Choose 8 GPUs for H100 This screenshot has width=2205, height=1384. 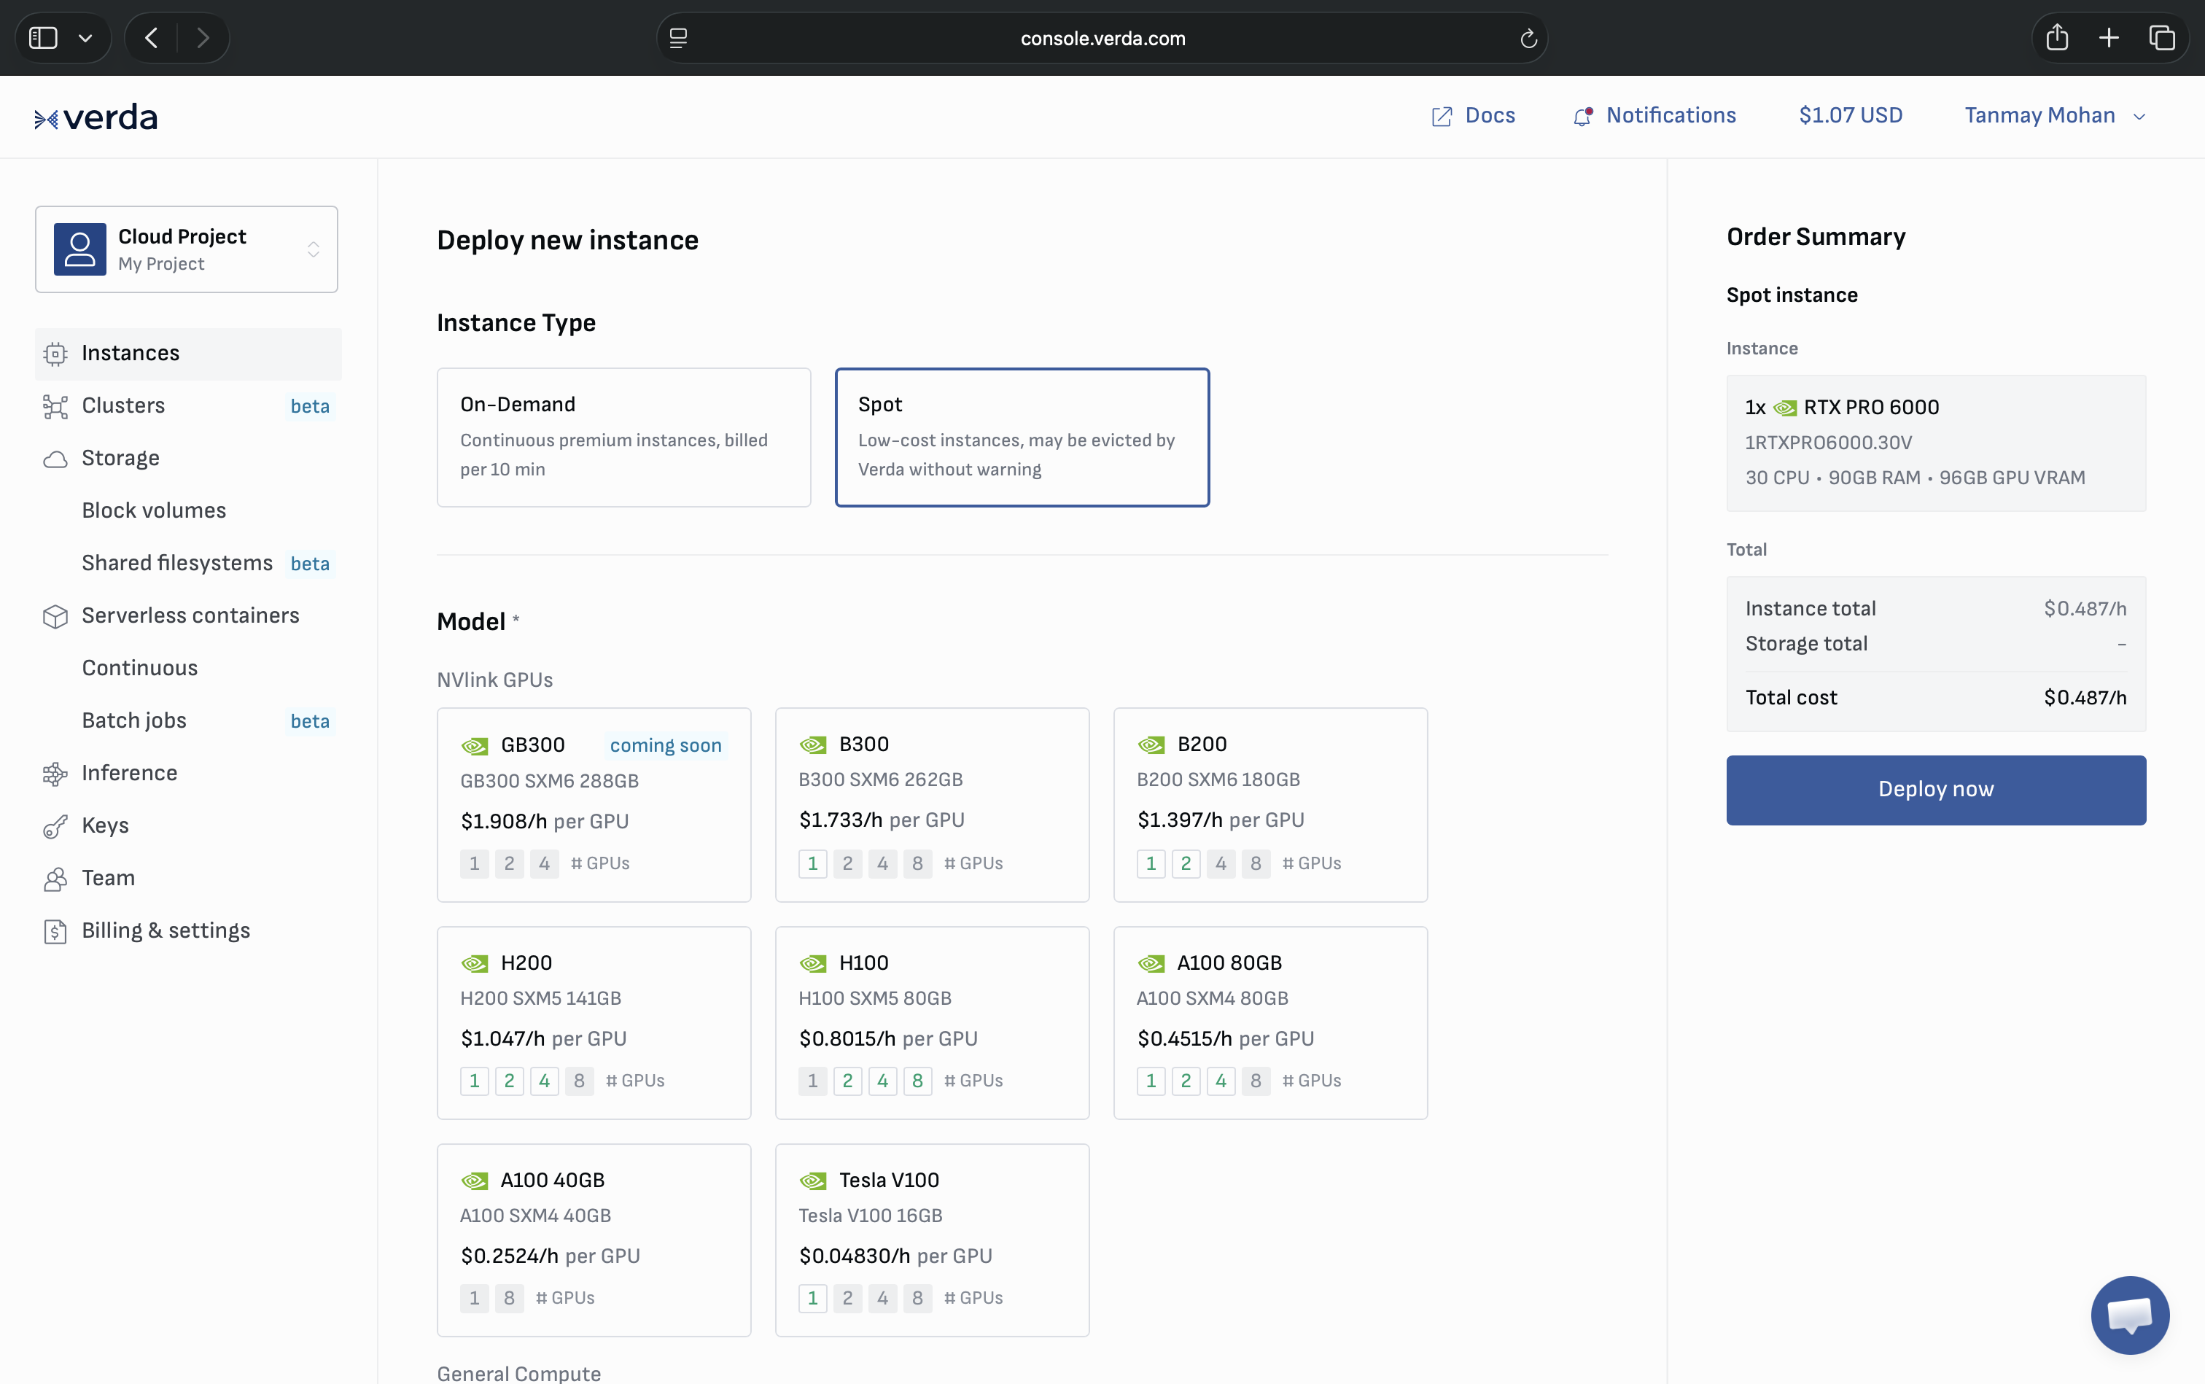click(x=917, y=1081)
